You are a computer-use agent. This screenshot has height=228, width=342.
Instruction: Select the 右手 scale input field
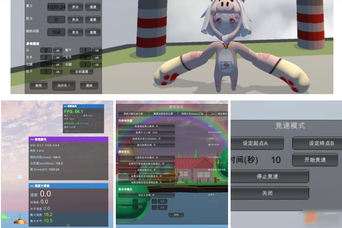coord(85,57)
